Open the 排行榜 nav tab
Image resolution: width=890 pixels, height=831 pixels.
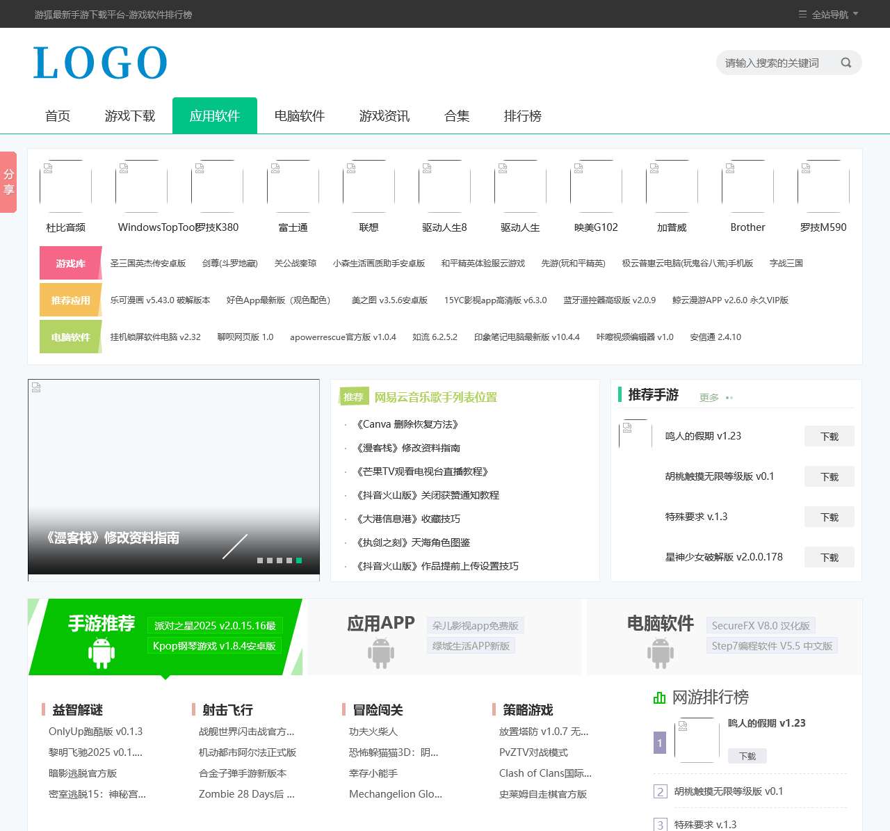pyautogui.click(x=523, y=115)
